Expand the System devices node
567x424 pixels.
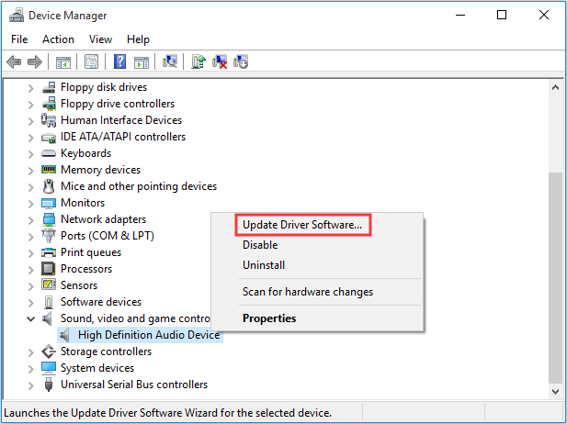[x=31, y=369]
